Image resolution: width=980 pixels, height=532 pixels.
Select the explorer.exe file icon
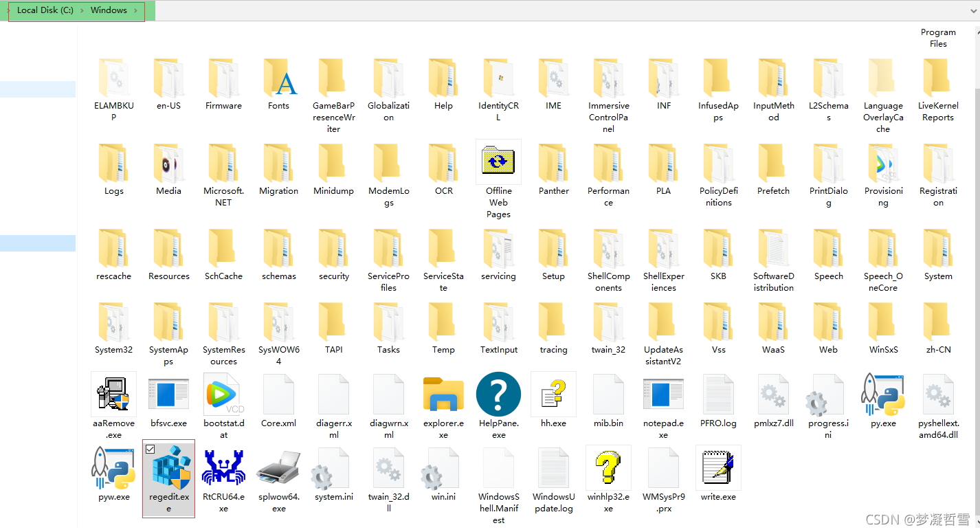click(443, 395)
